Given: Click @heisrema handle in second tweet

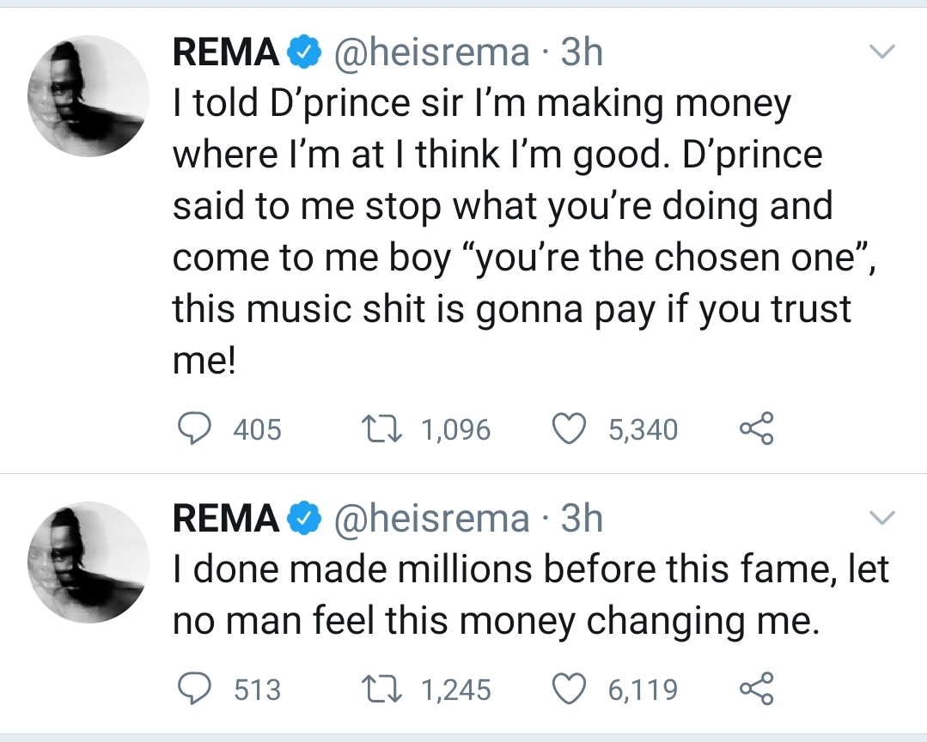Looking at the screenshot, I should (431, 519).
